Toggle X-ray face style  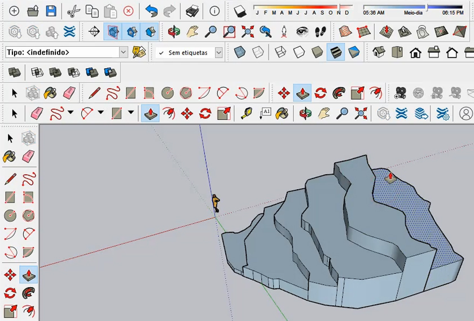[x=240, y=52]
